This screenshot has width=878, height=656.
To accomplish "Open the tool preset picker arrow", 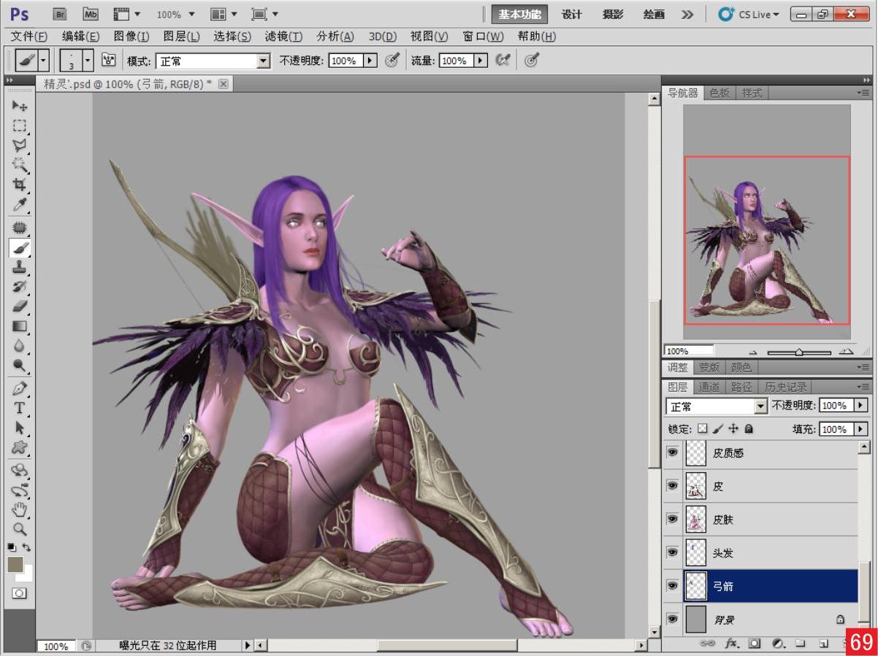I will pos(43,61).
